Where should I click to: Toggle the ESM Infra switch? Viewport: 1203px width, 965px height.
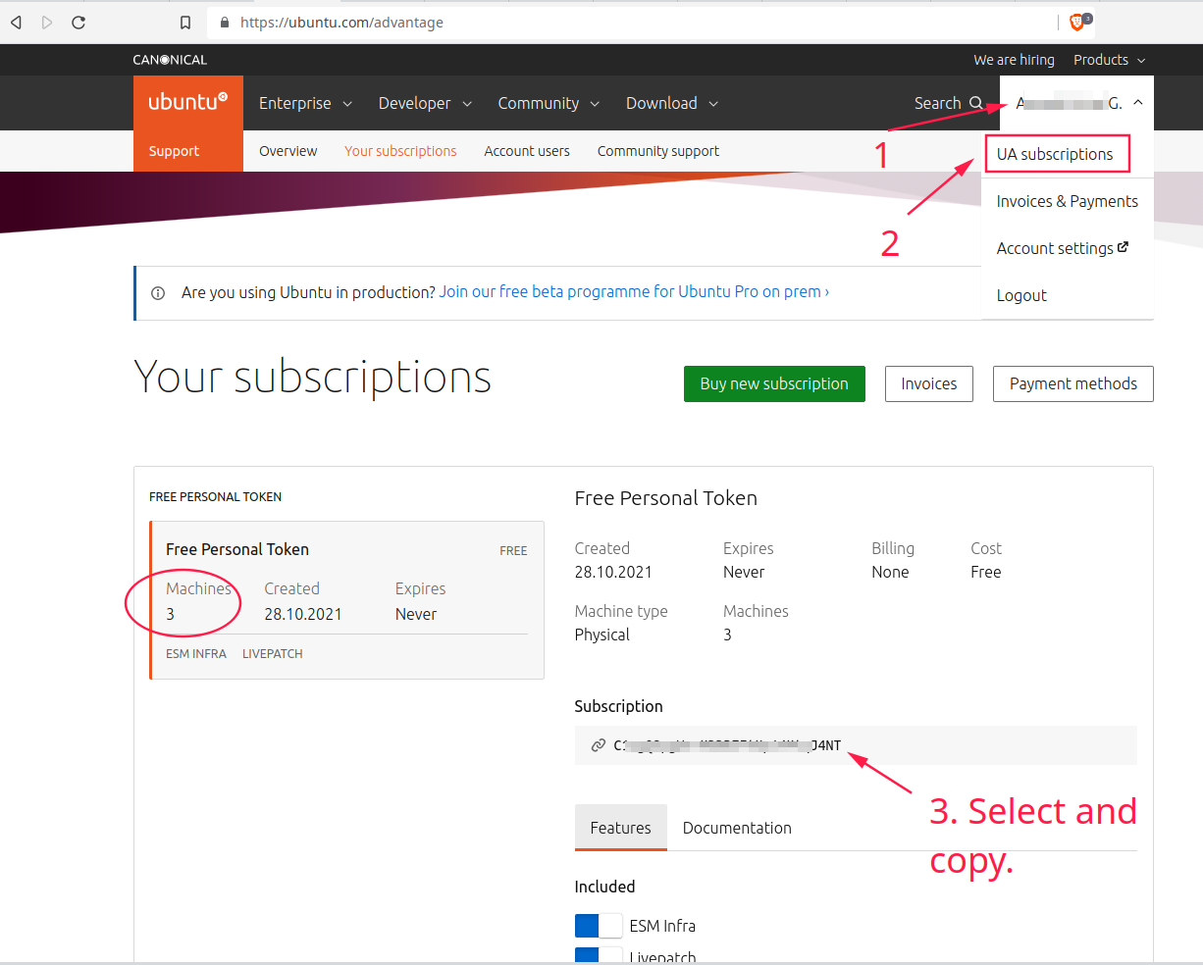[599, 926]
